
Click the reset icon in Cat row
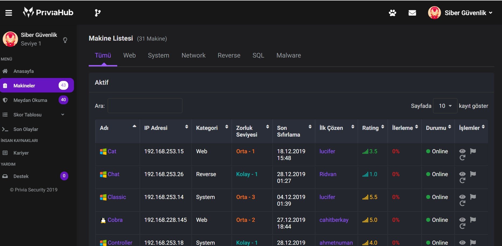pyautogui.click(x=462, y=158)
